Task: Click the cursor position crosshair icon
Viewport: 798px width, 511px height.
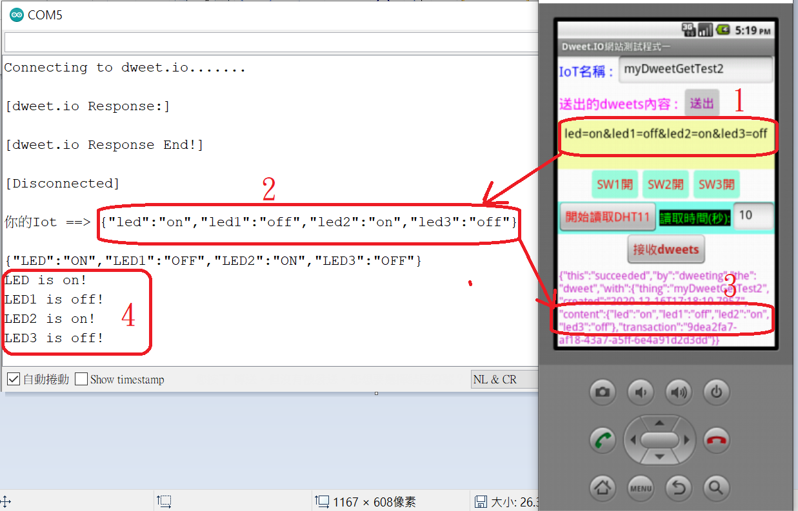Action: (5, 501)
